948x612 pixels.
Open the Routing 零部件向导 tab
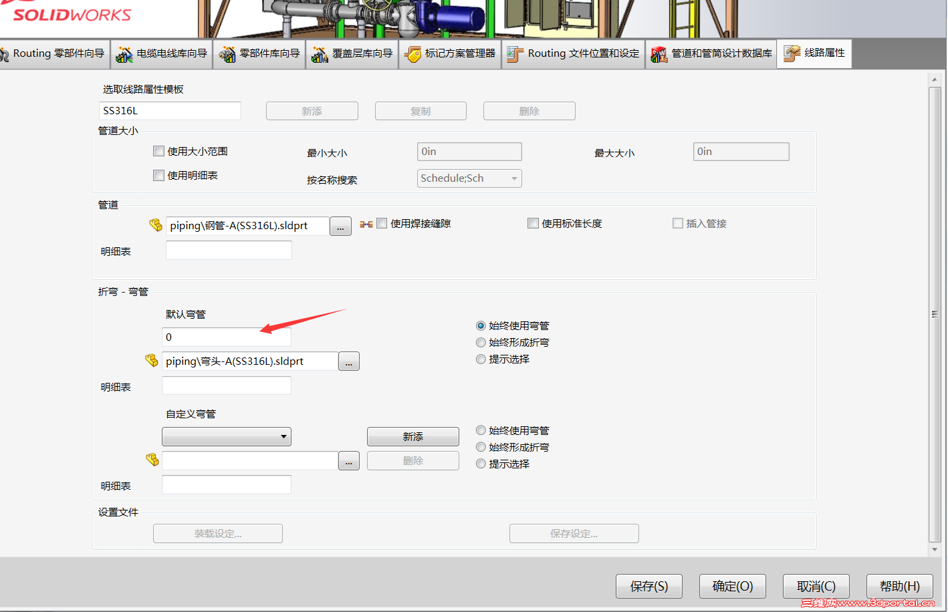pos(53,54)
